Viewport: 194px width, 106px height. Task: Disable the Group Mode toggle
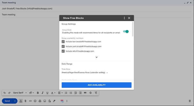[126, 32]
